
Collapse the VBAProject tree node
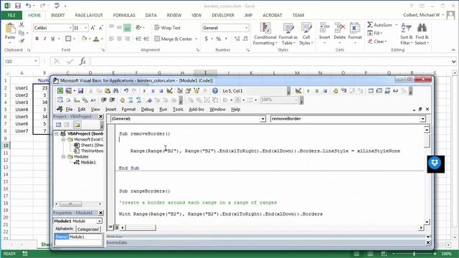click(x=57, y=134)
